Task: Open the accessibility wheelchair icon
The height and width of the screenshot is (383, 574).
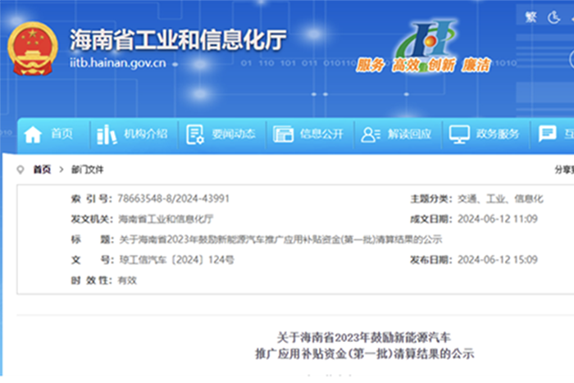Action: coord(553,17)
